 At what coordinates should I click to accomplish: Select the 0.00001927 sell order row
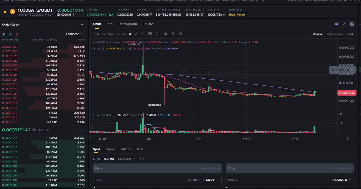[x=43, y=66]
